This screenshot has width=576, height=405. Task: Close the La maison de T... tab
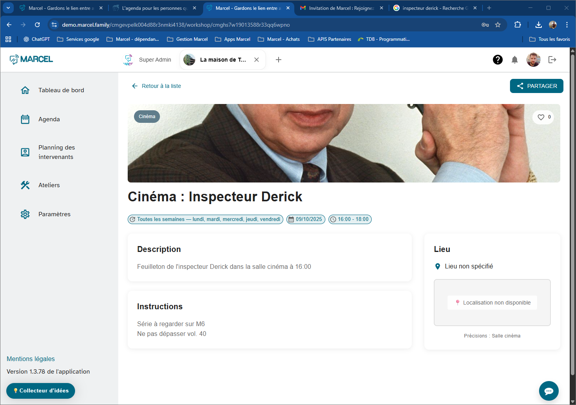(257, 60)
